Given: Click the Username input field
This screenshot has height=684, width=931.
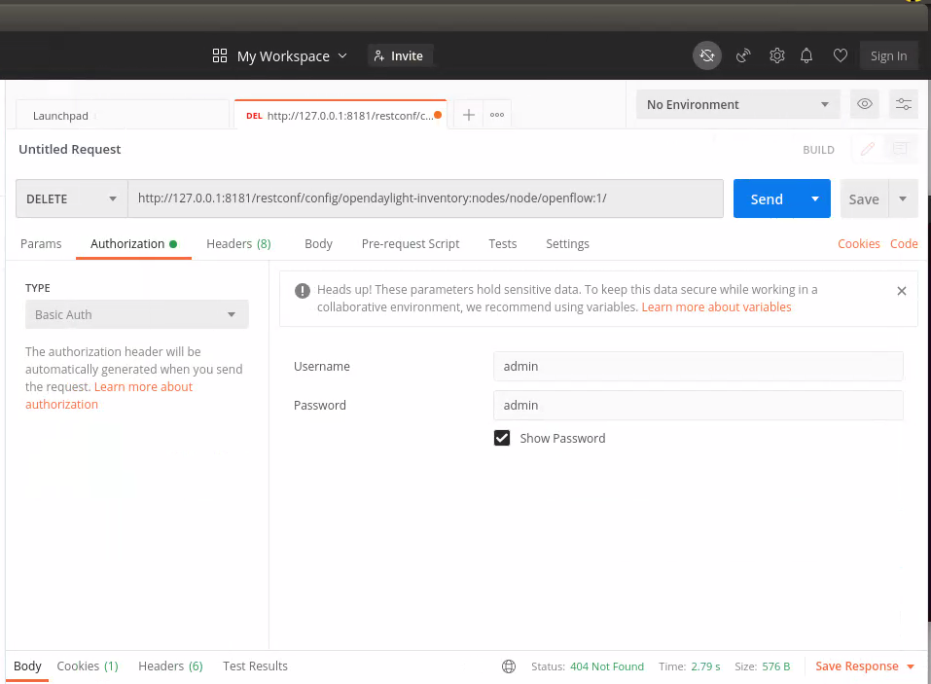Looking at the screenshot, I should [x=698, y=366].
